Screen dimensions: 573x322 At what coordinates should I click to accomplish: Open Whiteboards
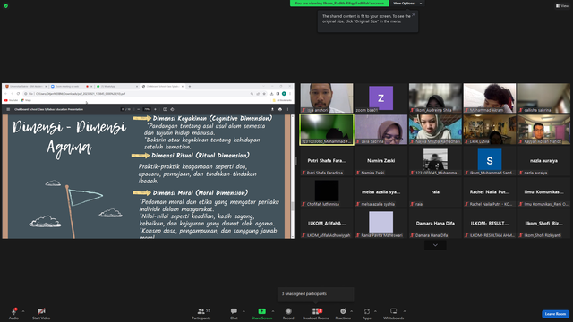click(x=394, y=313)
